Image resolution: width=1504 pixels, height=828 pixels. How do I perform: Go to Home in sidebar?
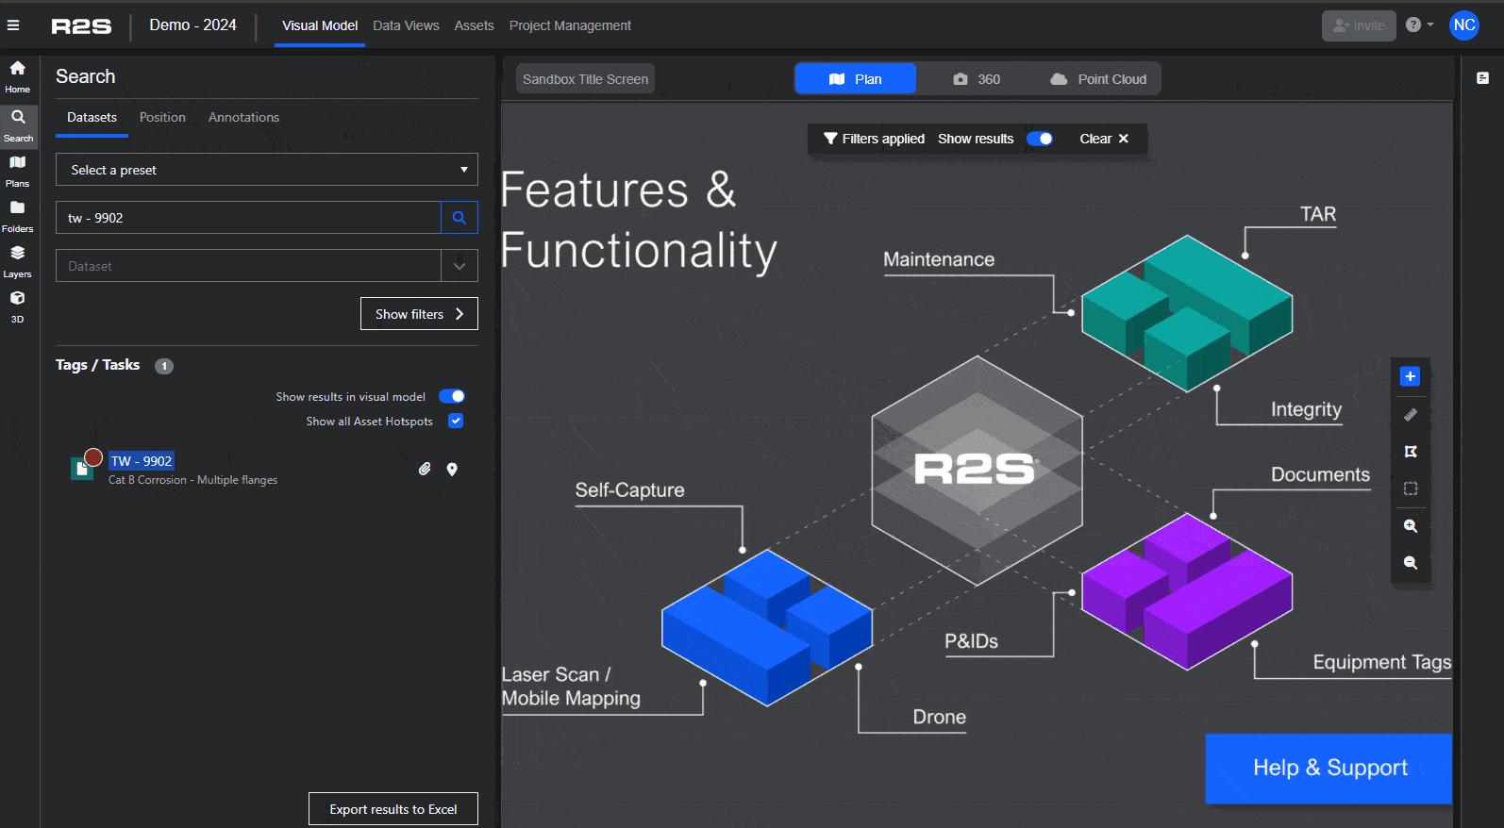[x=18, y=76]
